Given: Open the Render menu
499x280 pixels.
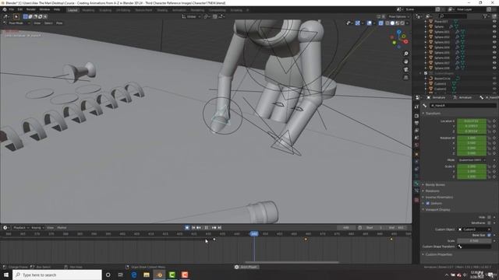Looking at the screenshot, I should pos(31,9).
